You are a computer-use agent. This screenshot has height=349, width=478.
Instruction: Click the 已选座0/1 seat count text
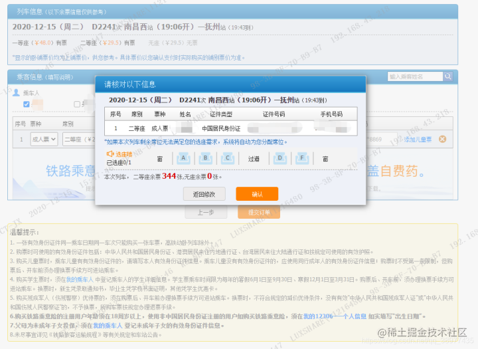[119, 162]
